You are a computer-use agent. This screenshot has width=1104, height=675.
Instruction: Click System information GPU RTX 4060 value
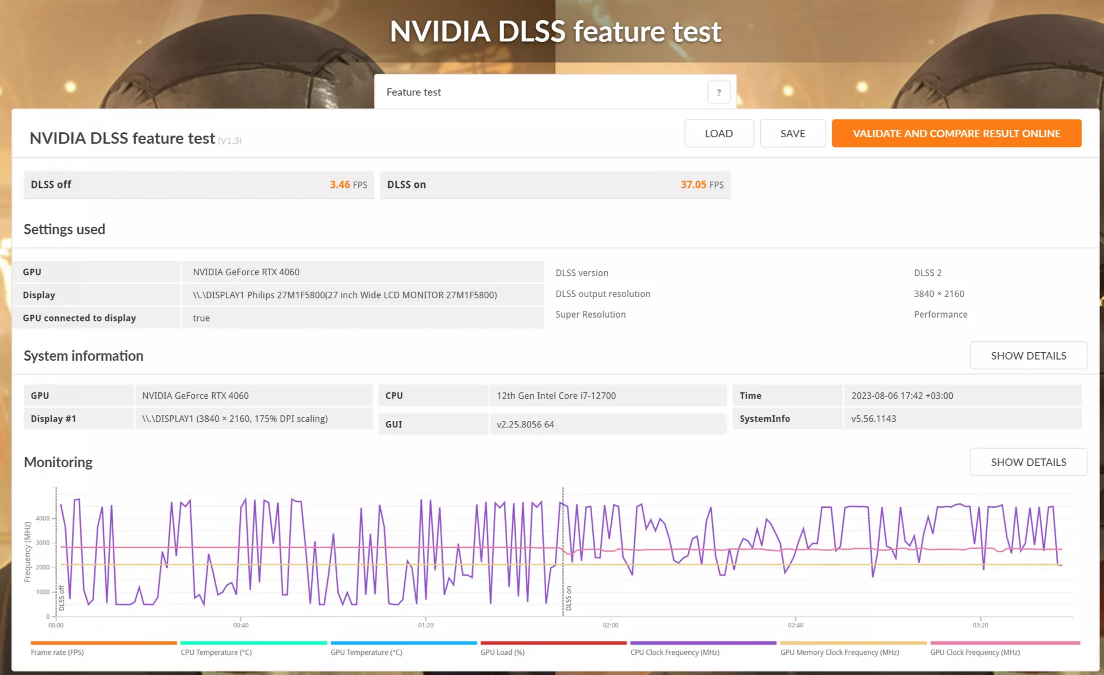click(195, 395)
